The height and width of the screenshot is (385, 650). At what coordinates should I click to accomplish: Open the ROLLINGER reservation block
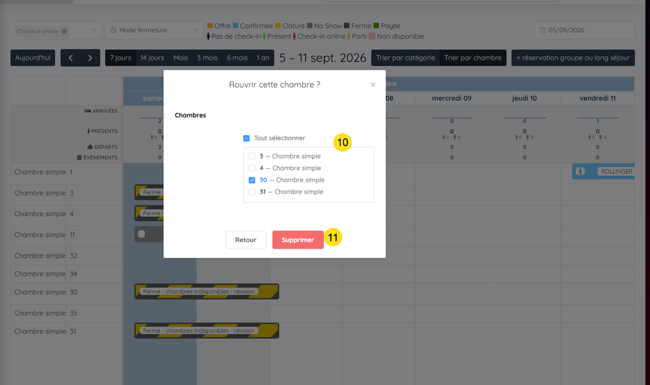click(x=603, y=171)
